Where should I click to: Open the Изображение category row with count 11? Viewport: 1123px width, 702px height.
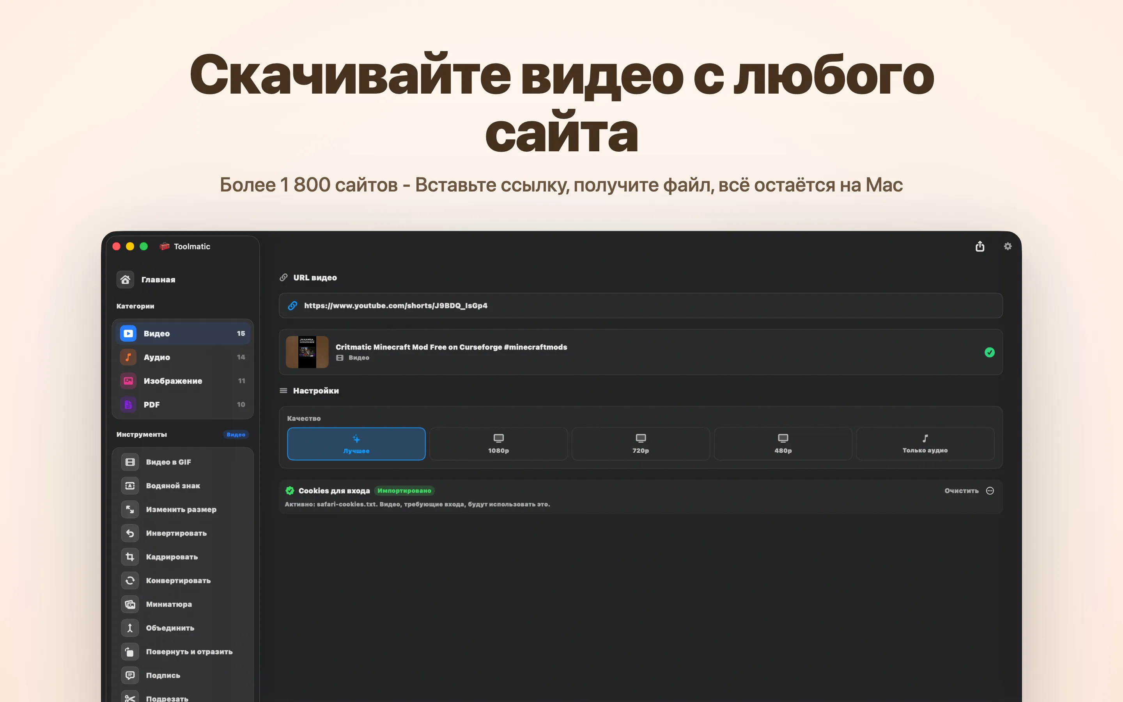(183, 381)
